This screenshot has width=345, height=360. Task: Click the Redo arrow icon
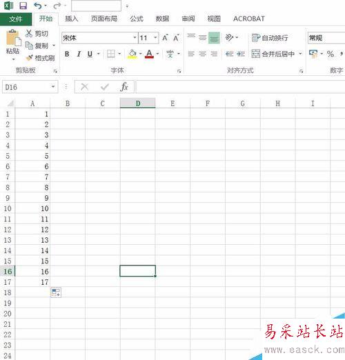tap(57, 6)
